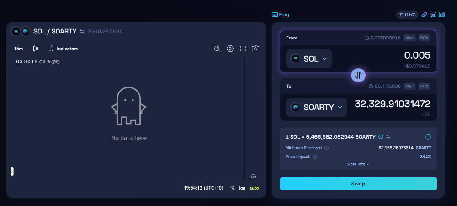The height and width of the screenshot is (206, 457).
Task: Open the SOL token selector dropdown
Action: [x=309, y=59]
